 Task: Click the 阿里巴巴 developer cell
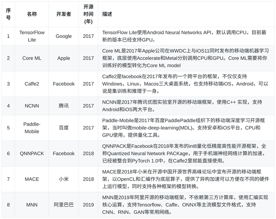pos(63,205)
